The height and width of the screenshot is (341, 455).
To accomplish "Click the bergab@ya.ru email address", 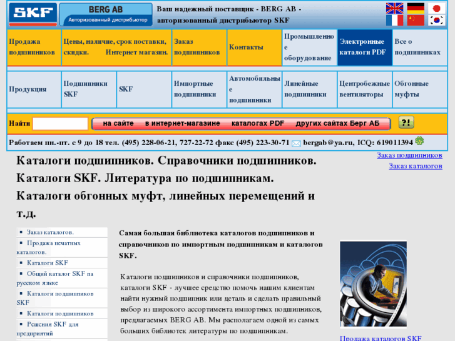I will [x=328, y=143].
